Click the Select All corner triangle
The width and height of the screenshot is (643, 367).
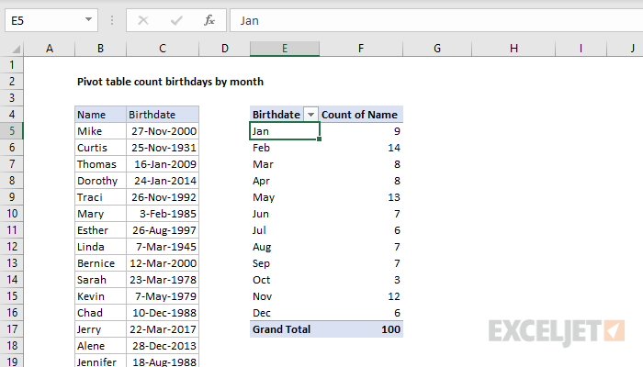point(16,50)
